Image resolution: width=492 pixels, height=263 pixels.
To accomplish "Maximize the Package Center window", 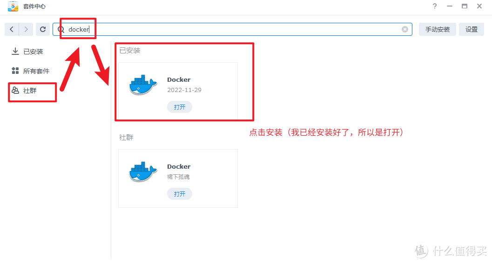I will click(x=465, y=6).
